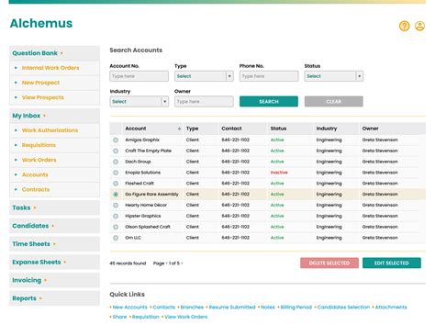Viewport: 435px width, 336px height.
Task: Click the CLEAR button
Action: [x=334, y=102]
